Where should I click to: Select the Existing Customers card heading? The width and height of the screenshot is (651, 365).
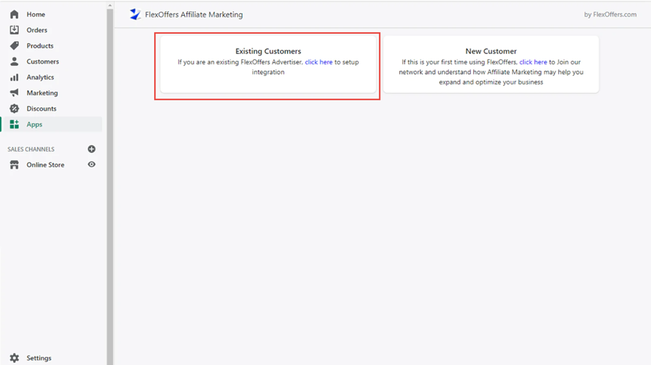(x=268, y=51)
